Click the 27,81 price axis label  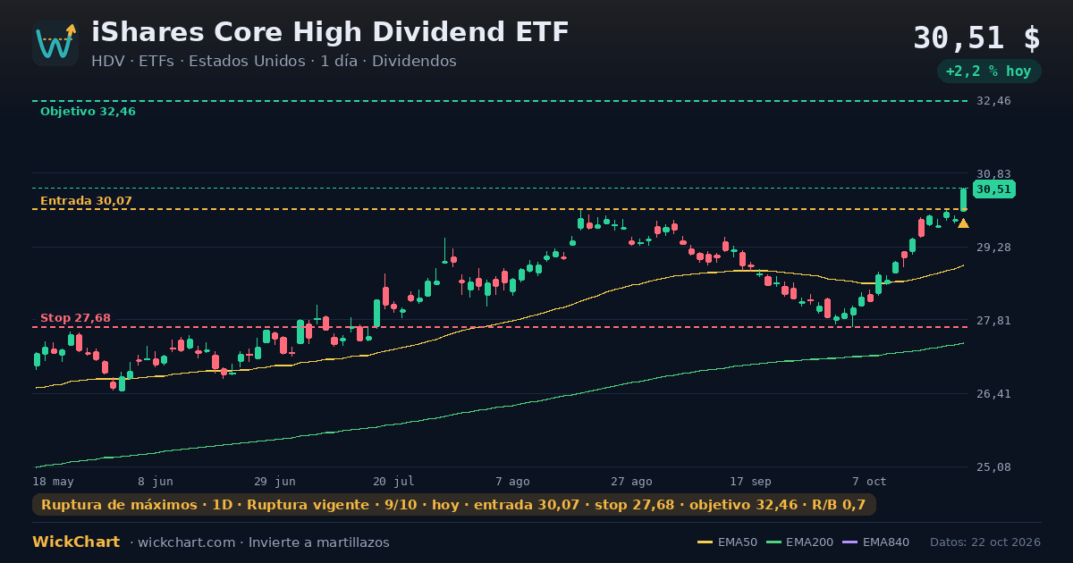[993, 321]
